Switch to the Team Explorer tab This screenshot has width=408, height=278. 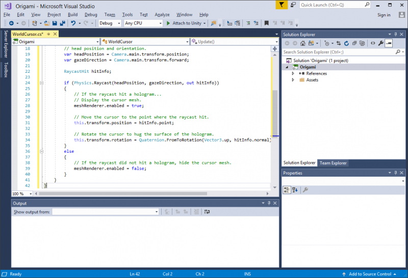coord(333,163)
